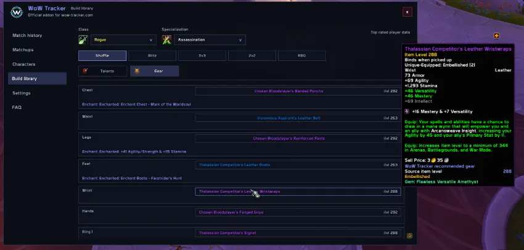Click the Hands slot label
The height and width of the screenshot is (250, 524).
point(88,211)
